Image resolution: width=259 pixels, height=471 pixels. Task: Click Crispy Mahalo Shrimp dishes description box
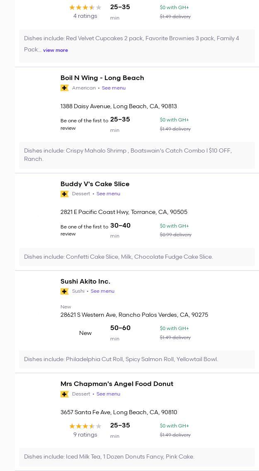(137, 155)
